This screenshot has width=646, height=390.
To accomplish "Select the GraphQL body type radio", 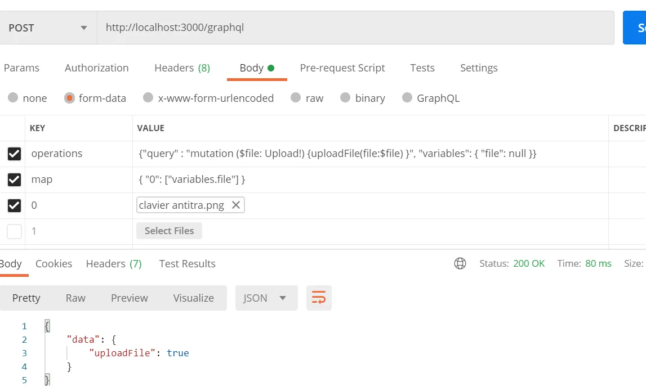I will [x=407, y=98].
